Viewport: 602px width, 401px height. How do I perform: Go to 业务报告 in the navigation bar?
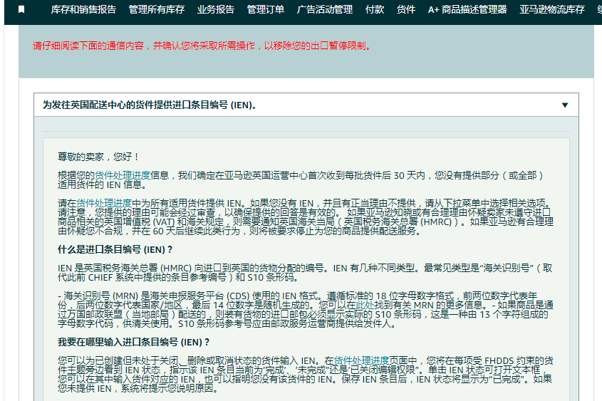tap(216, 9)
